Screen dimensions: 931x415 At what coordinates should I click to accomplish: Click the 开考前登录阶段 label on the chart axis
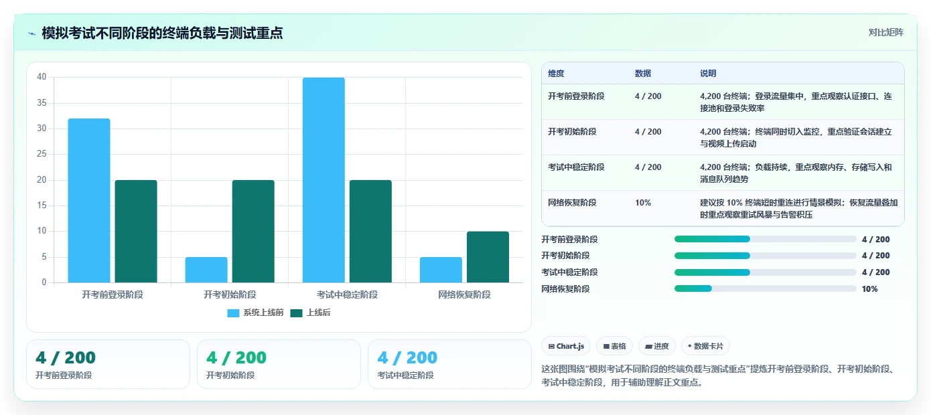coord(113,295)
